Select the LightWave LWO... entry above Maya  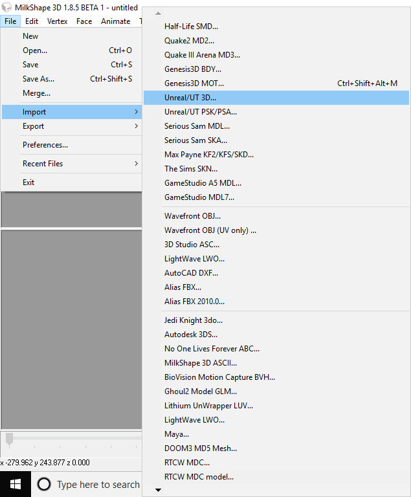click(276, 420)
